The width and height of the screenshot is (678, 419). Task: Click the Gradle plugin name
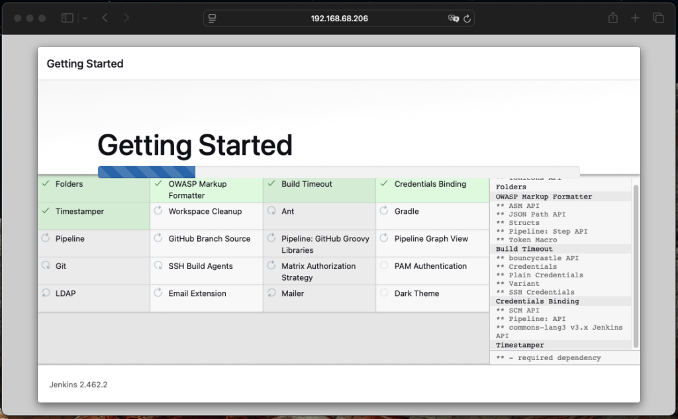[x=407, y=211]
